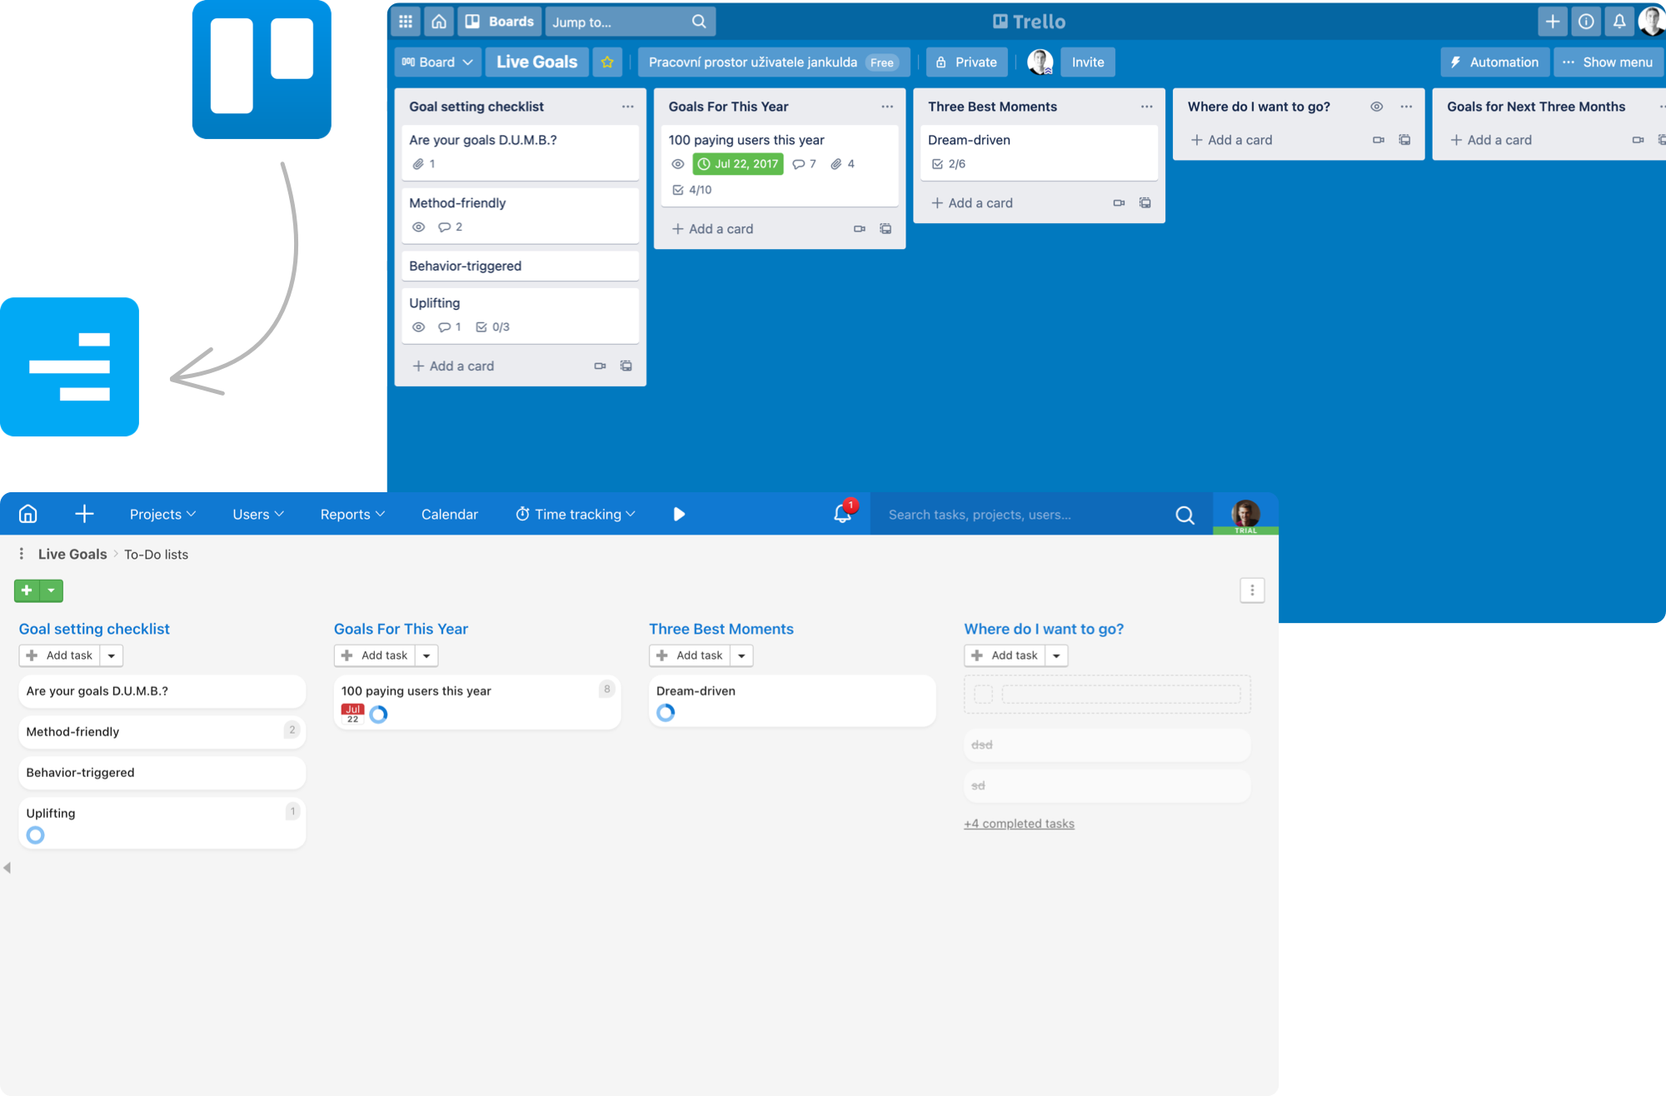This screenshot has height=1096, width=1666.
Task: Toggle watch eye on Where do I want to go list
Action: click(x=1377, y=107)
